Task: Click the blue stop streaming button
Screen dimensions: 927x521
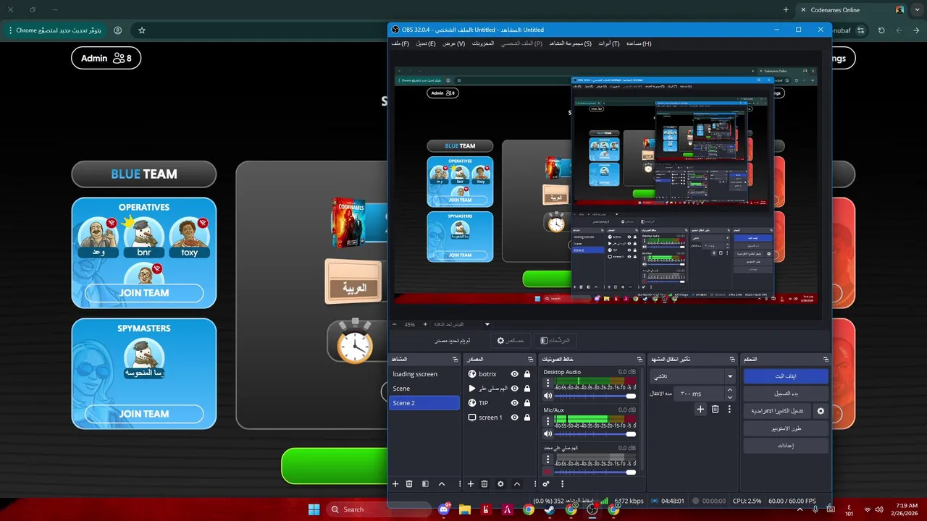Action: [786, 376]
